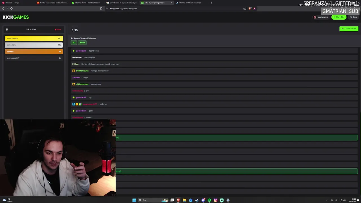The width and height of the screenshot is (361, 203).
Task: Click goldcat33's flashbellek chat message
Action: point(214,51)
